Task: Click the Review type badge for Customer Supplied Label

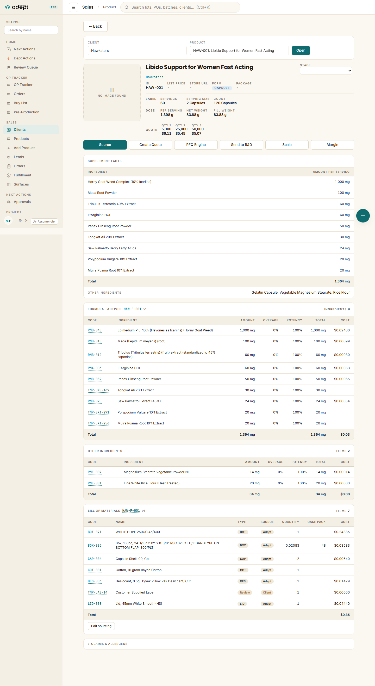Action: point(245,592)
